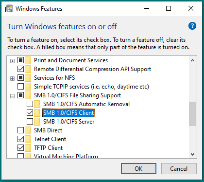This screenshot has height=182, width=204.
Task: Enable SMB 1.0/CIFS Automatic Removal checkbox
Action: (x=30, y=104)
